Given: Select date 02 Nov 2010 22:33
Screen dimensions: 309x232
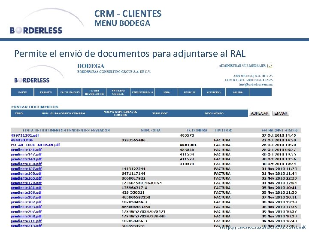Looking at the screenshot, I should click(279, 178).
